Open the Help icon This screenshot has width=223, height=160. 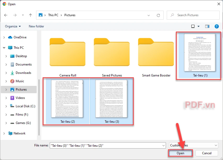pos(217,26)
